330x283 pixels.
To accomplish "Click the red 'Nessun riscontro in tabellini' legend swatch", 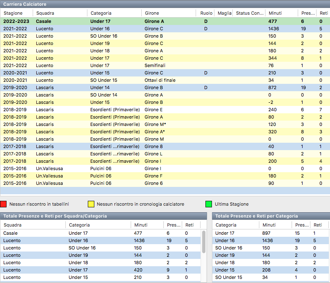I will click(3, 204).
